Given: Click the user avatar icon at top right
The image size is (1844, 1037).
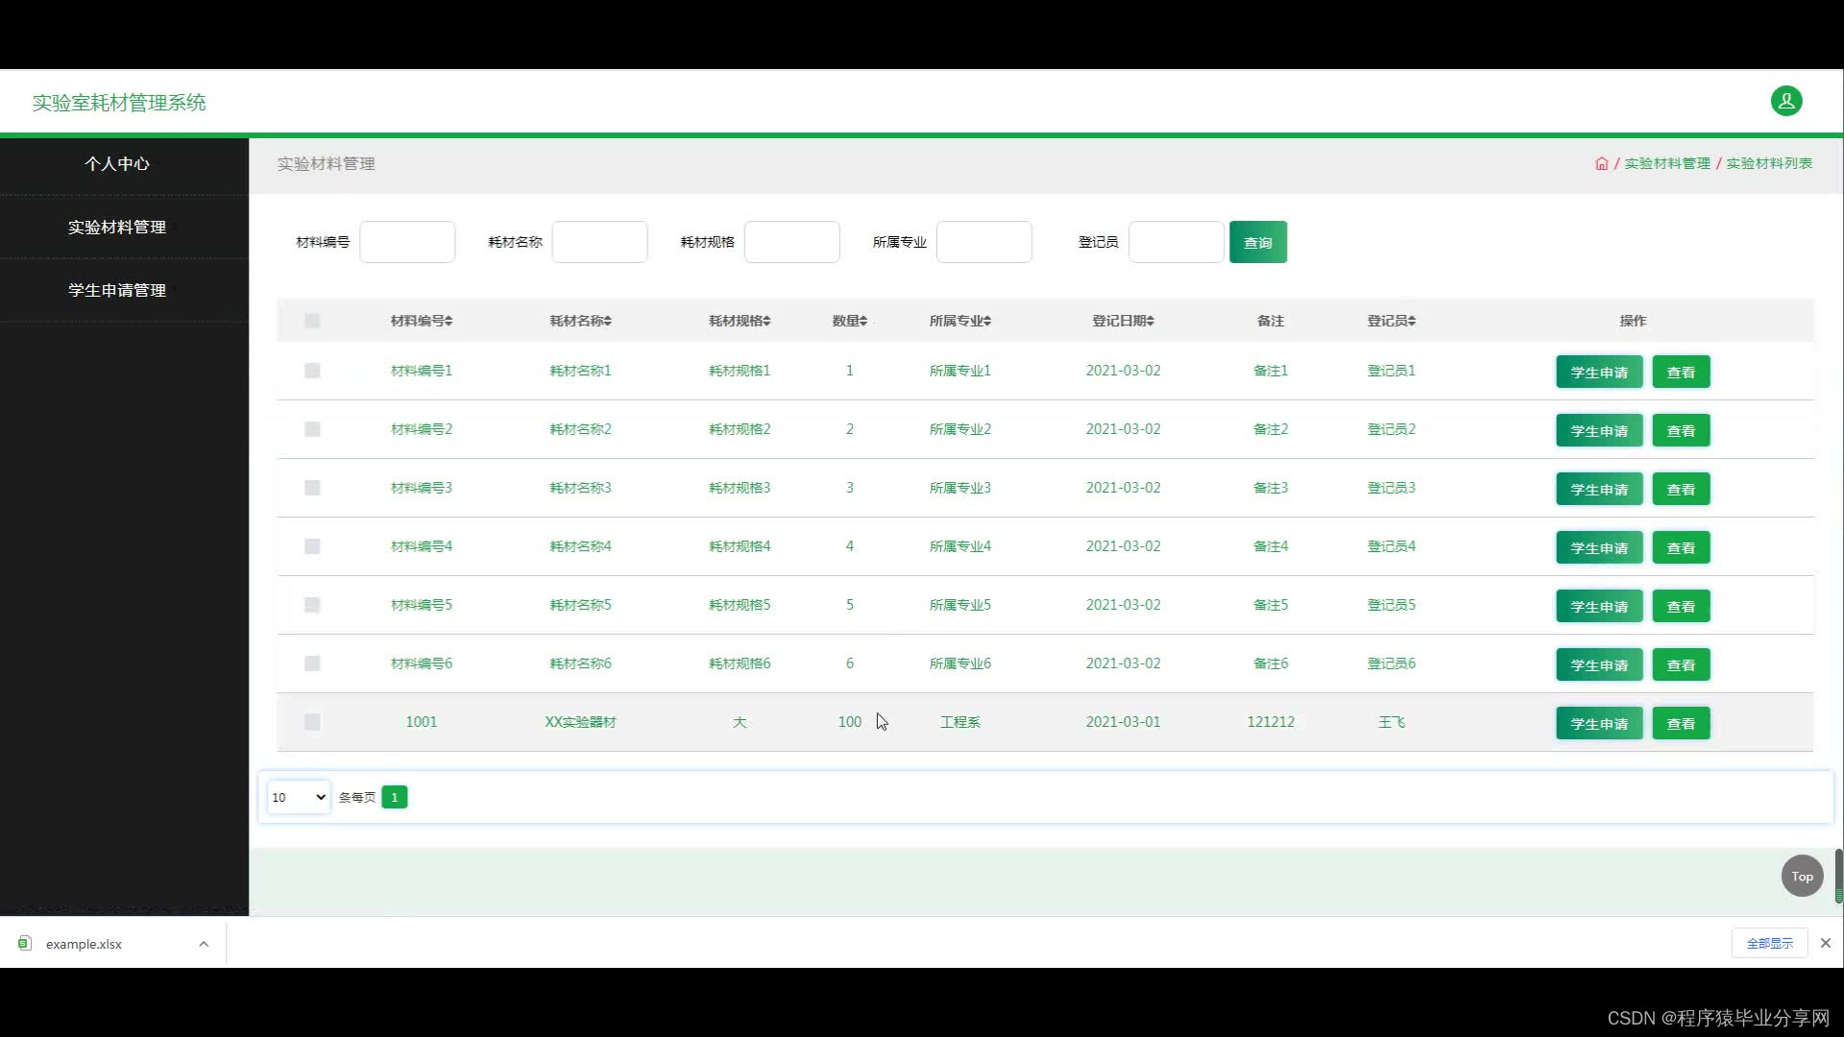Looking at the screenshot, I should (1785, 101).
